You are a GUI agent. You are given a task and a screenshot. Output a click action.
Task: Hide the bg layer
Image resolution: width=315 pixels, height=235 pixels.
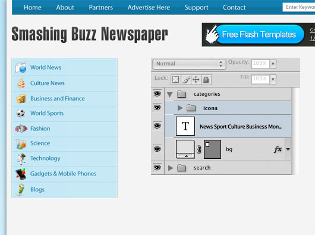point(157,149)
